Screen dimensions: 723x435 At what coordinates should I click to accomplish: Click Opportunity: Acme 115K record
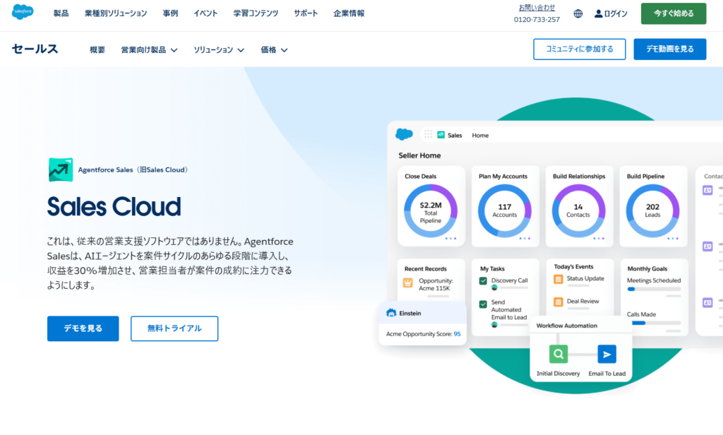(x=436, y=285)
